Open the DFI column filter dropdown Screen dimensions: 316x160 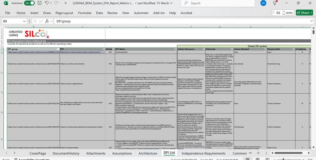coord(104,49)
